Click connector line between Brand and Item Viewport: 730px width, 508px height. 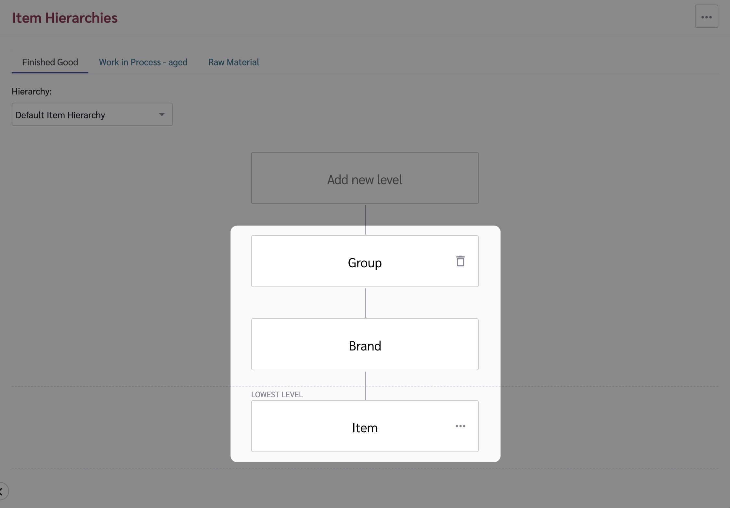(x=365, y=378)
